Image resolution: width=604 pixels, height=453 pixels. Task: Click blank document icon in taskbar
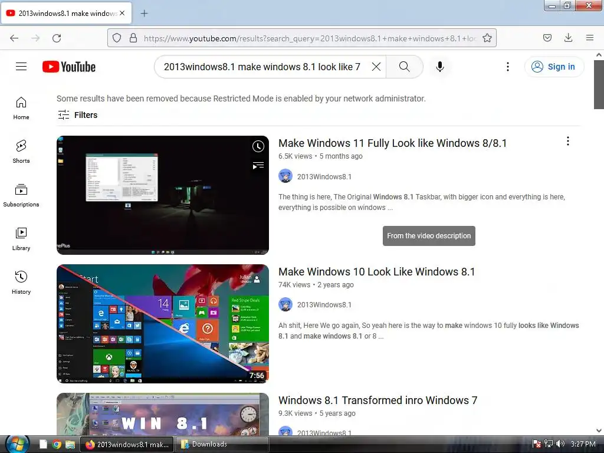43,445
